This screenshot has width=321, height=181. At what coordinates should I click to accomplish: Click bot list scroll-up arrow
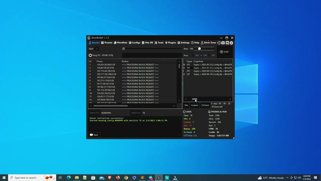179,62
